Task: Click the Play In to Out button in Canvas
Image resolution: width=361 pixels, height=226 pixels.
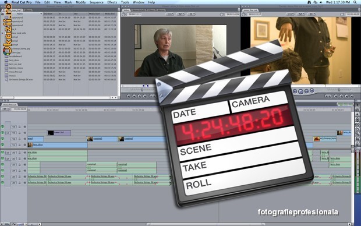Action: 295,91
